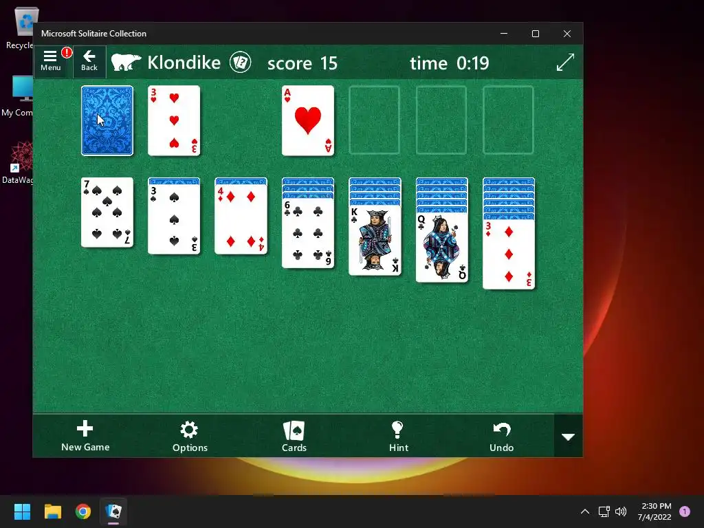704x528 pixels.
Task: Launch Google Chrome from the taskbar
Action: (83, 511)
